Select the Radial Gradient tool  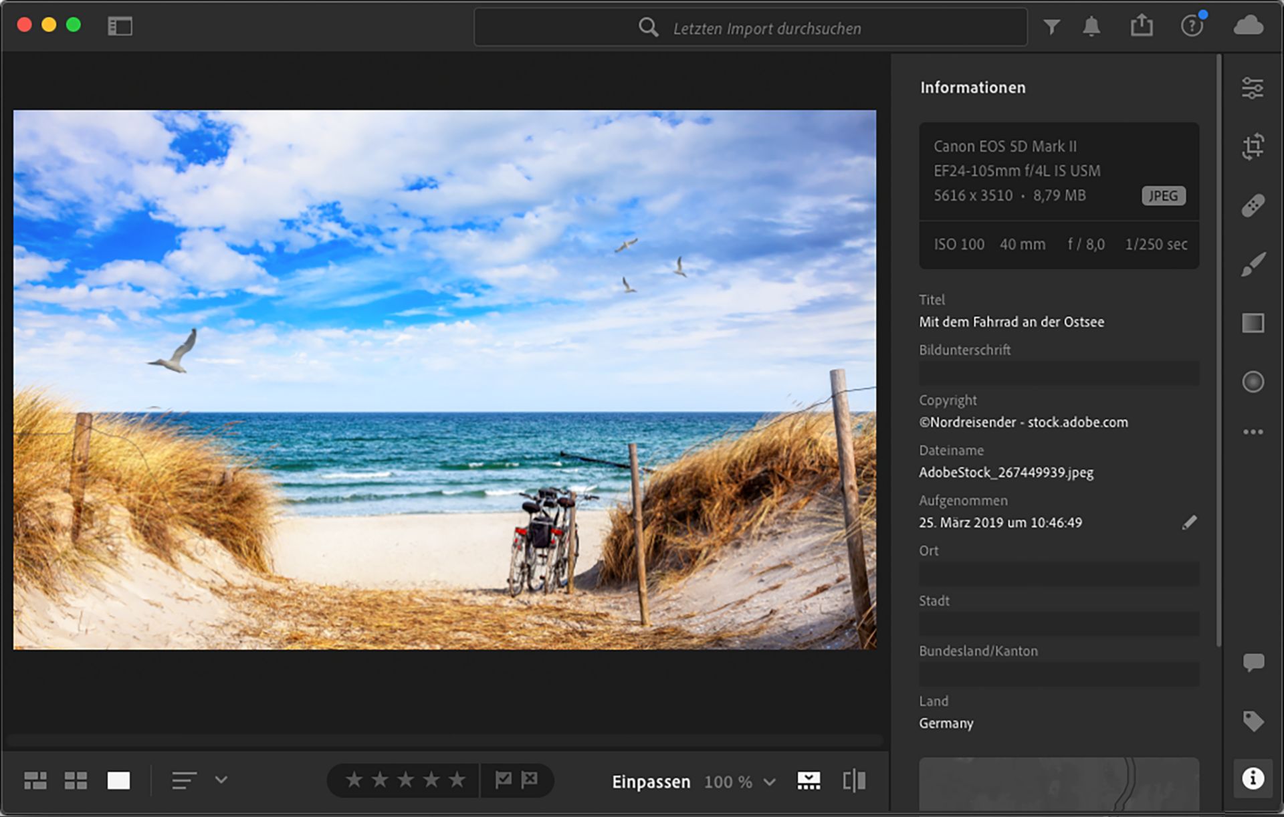tap(1252, 382)
